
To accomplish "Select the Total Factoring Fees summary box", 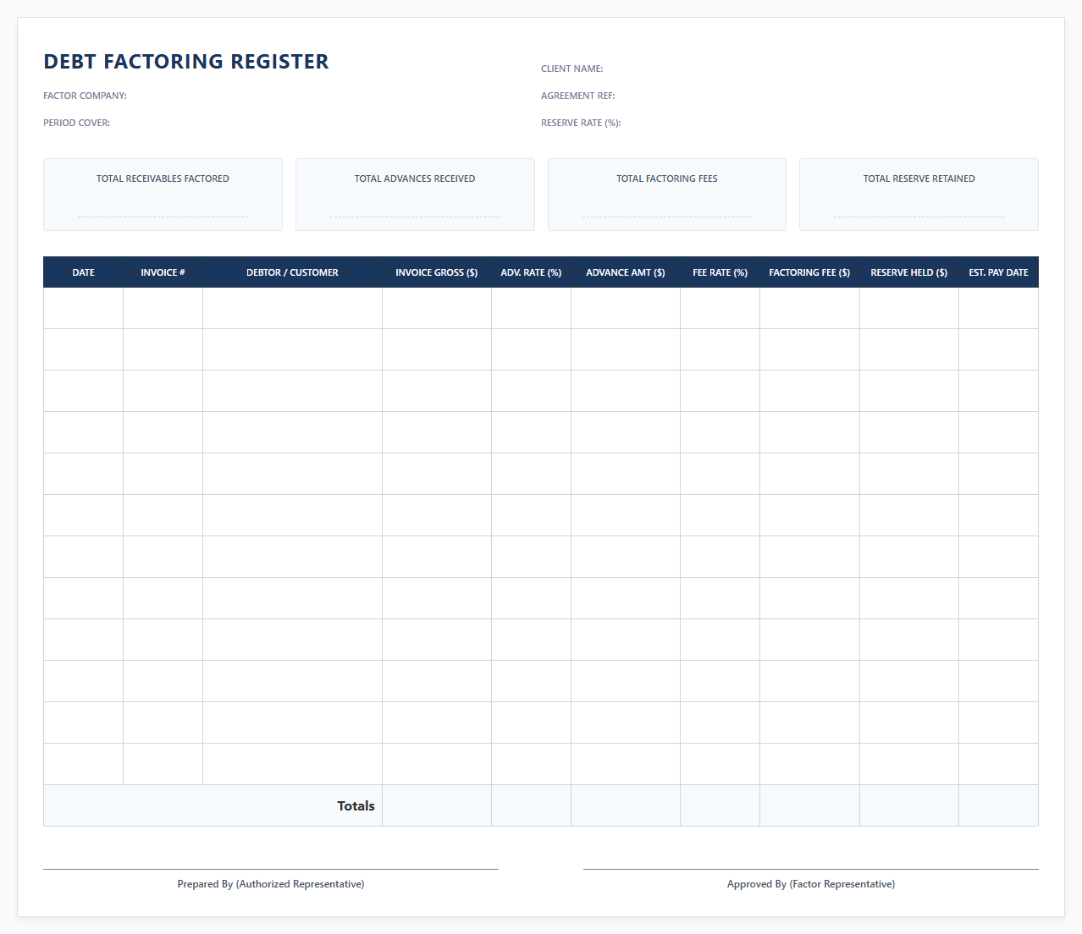I will point(667,195).
